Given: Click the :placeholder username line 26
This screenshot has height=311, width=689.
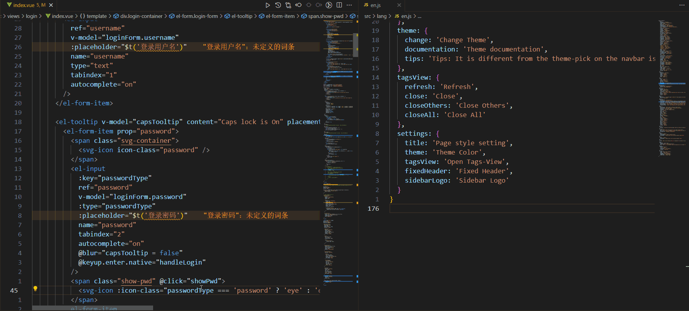Looking at the screenshot, I should [129, 47].
